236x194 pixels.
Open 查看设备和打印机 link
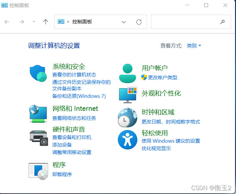(72, 137)
